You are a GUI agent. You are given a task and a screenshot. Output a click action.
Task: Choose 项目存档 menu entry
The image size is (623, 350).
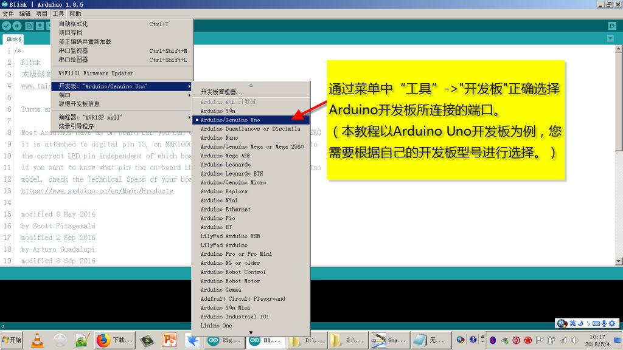click(x=122, y=33)
